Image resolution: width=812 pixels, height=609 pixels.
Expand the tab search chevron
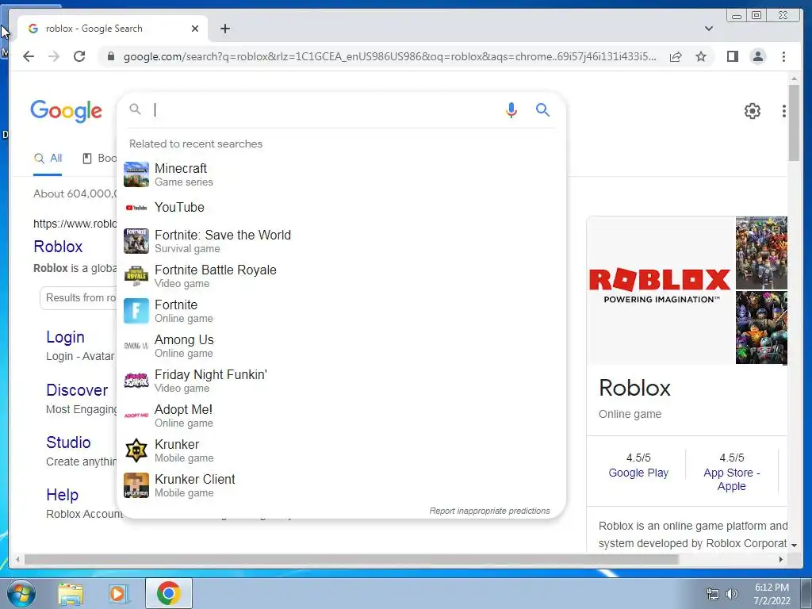tap(708, 29)
